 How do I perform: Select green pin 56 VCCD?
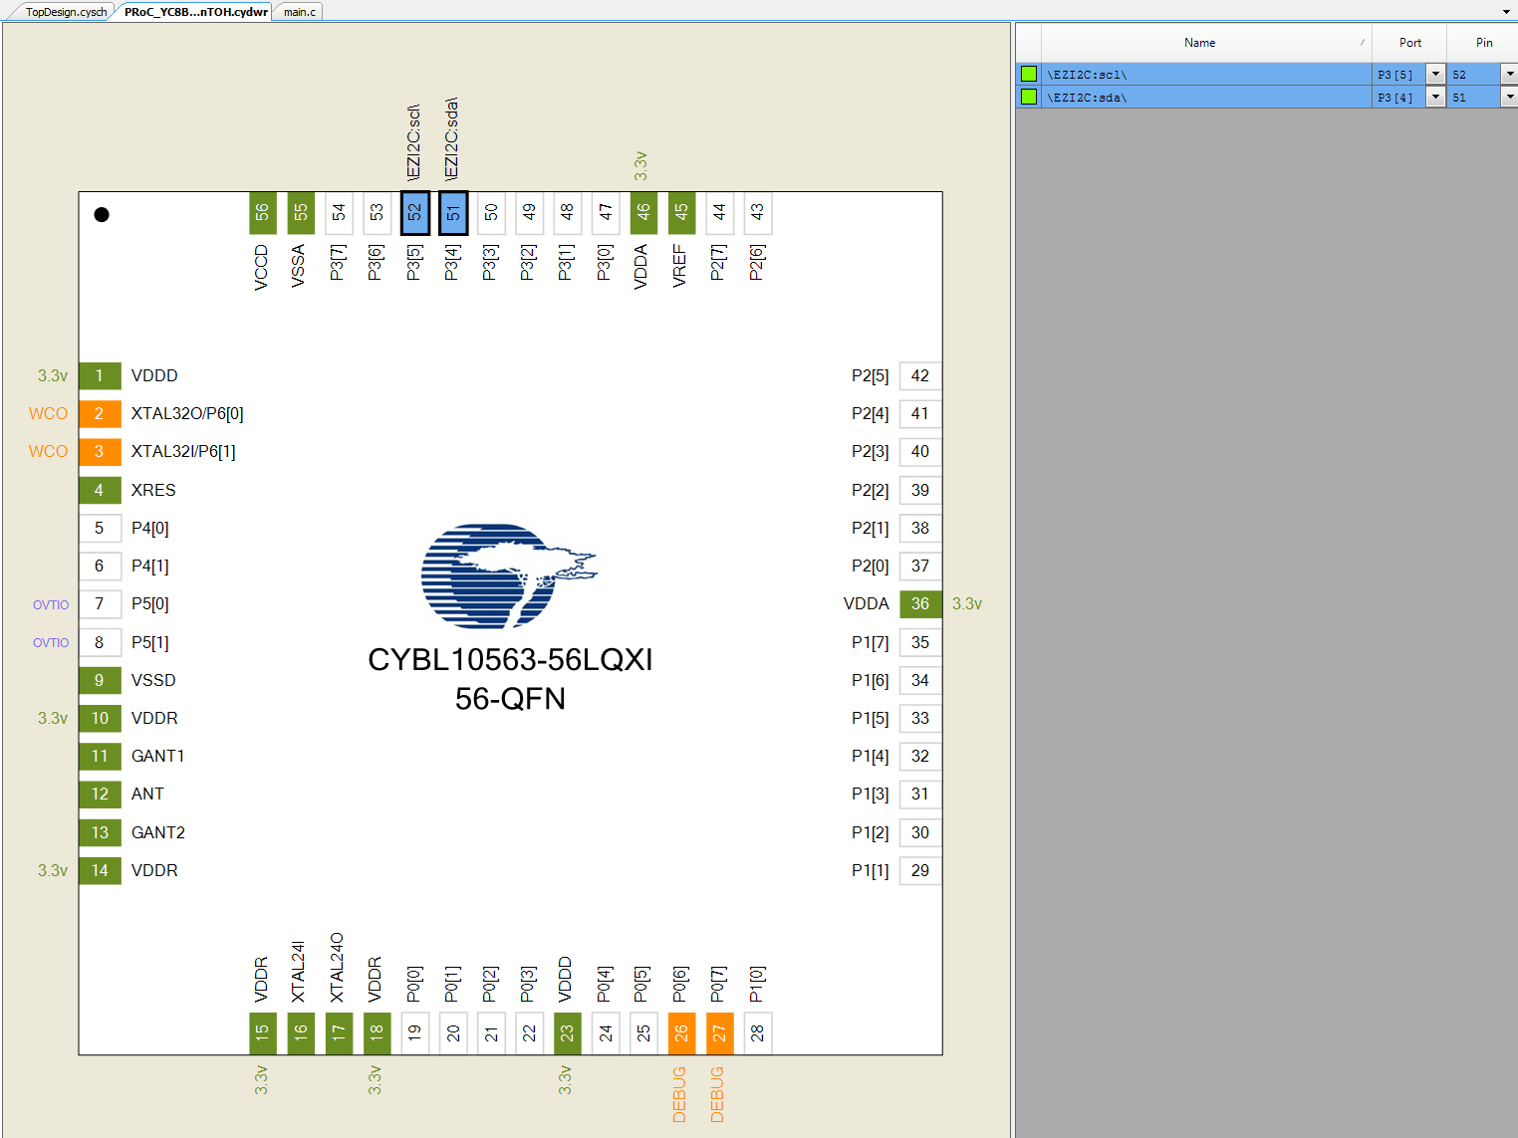tap(262, 213)
